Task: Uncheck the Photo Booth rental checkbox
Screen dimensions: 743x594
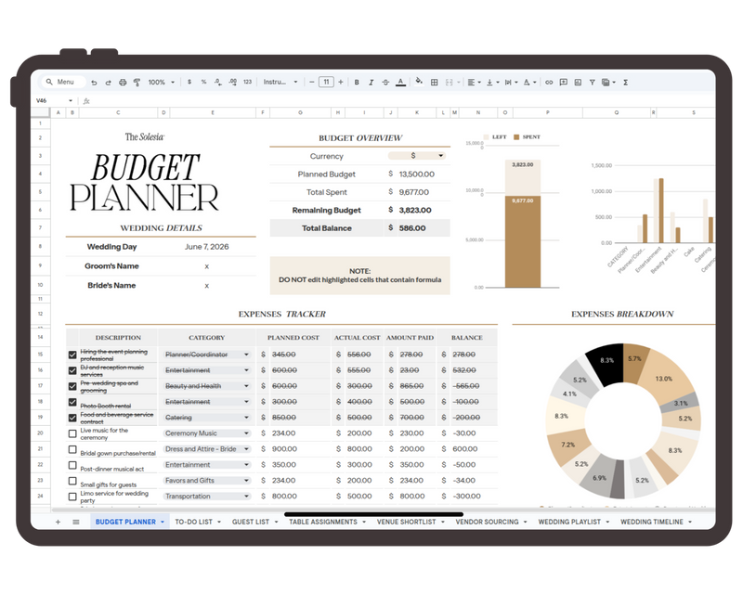Action: pyautogui.click(x=72, y=402)
